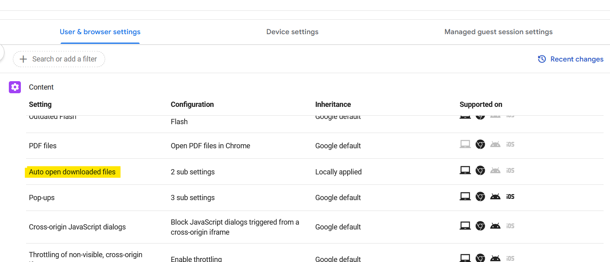Click the laptop icon in Cross-origin JavaScript dialogs row
Image resolution: width=610 pixels, height=262 pixels.
click(x=465, y=225)
